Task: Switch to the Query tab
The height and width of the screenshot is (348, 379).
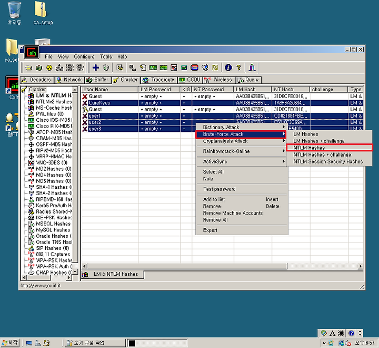Action: point(248,80)
